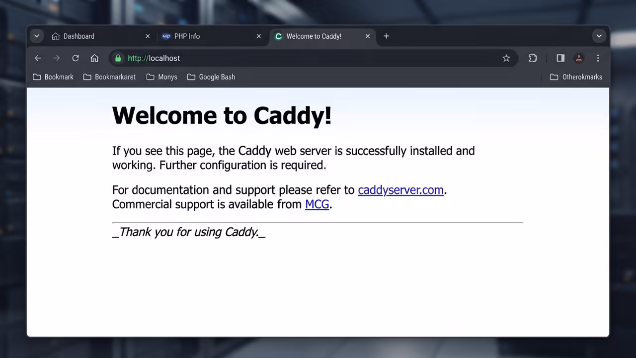The width and height of the screenshot is (636, 358).
Task: Switch to the PHP Info tab
Action: [212, 36]
